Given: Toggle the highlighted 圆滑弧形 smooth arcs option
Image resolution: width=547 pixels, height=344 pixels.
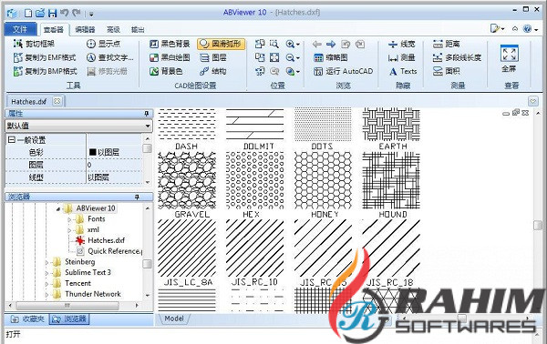Looking at the screenshot, I should (x=221, y=44).
